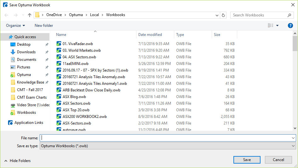This screenshot has height=168, width=298.
Task: Collapse the pane with Hide Folders
Action: 17,161
